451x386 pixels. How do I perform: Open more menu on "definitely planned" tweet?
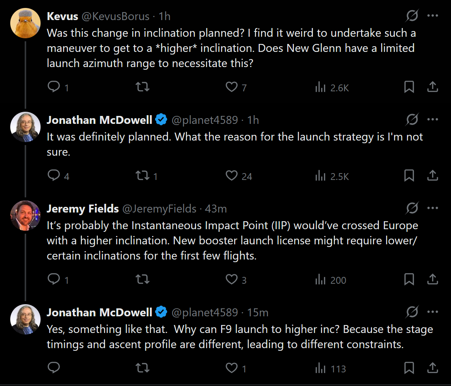coord(432,120)
